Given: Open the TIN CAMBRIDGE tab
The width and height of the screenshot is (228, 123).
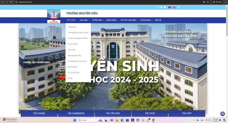Looking at the screenshot, I should (76, 114).
